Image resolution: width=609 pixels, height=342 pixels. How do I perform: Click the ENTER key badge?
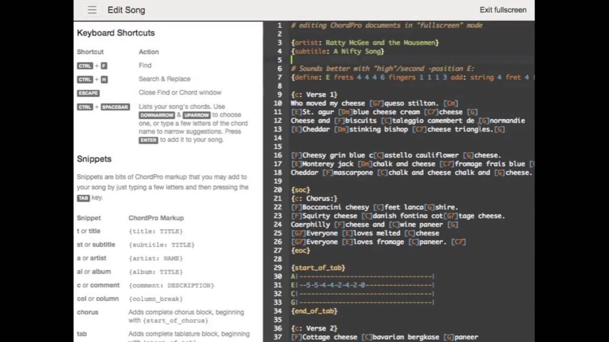[148, 140]
